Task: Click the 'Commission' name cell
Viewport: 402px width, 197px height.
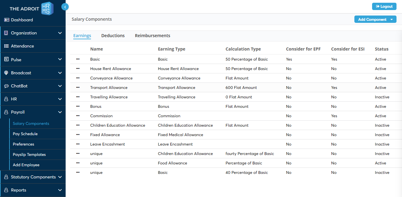Action: pos(101,116)
